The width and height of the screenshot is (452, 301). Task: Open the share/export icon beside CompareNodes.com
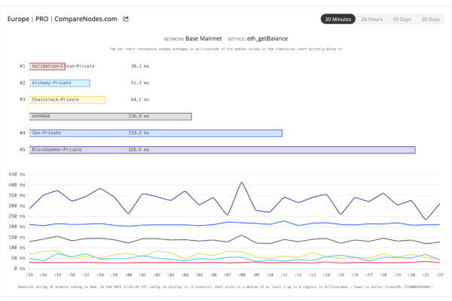coord(126,19)
